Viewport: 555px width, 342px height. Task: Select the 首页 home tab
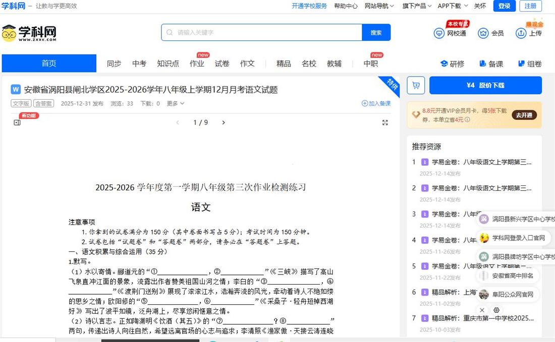tap(49, 63)
